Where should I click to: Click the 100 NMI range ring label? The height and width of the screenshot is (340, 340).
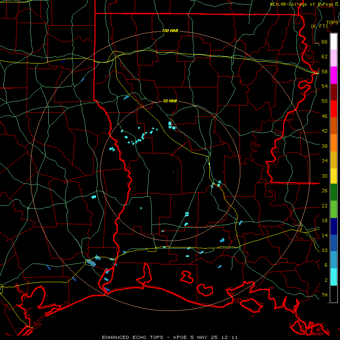point(170,31)
